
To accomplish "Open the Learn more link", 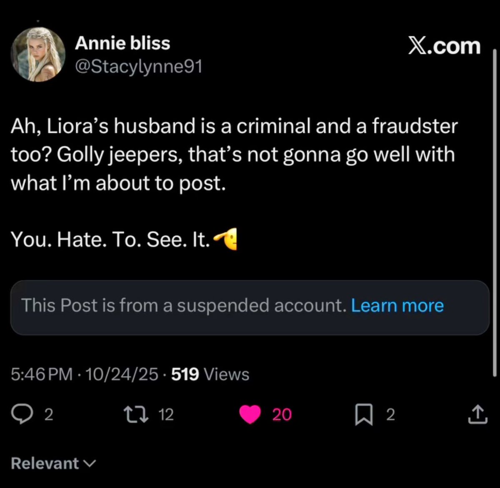I will [x=397, y=306].
